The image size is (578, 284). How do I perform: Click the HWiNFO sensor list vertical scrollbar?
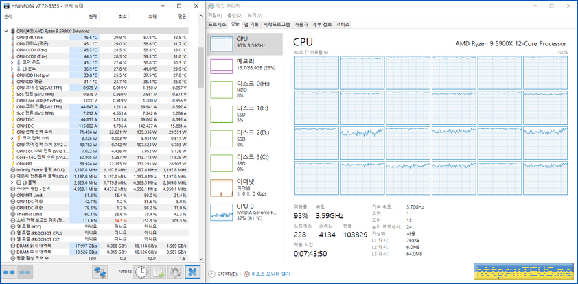pyautogui.click(x=200, y=137)
